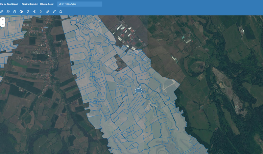Expand the chevron after Ribeira Grande

38,4
